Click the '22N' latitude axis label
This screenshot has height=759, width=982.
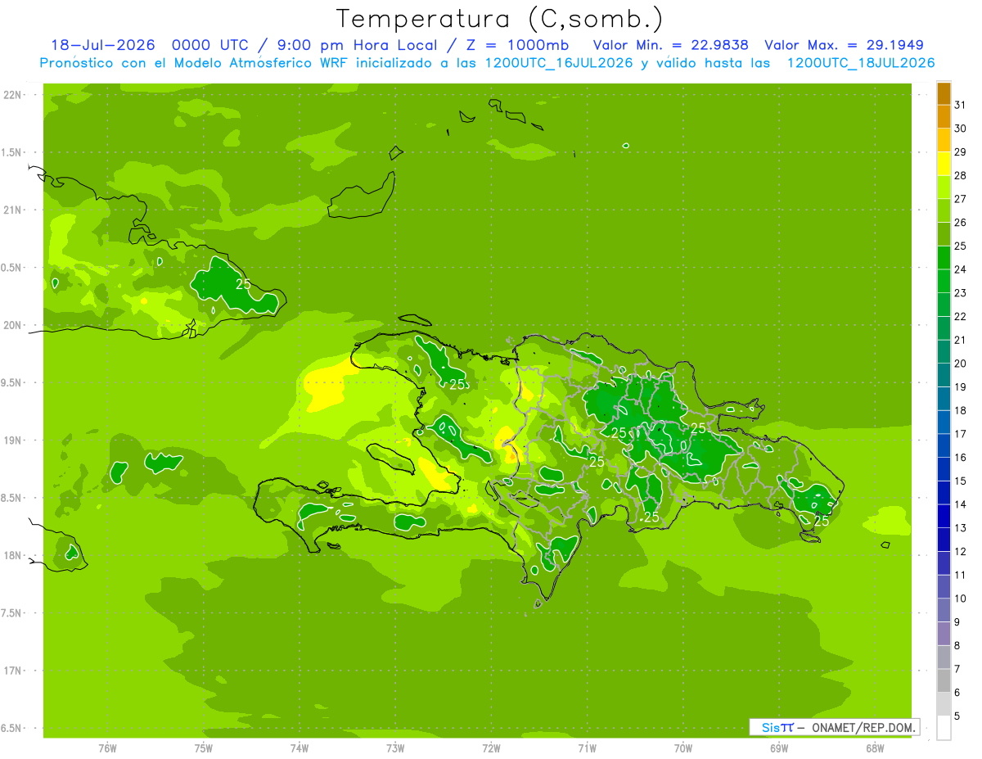[13, 95]
